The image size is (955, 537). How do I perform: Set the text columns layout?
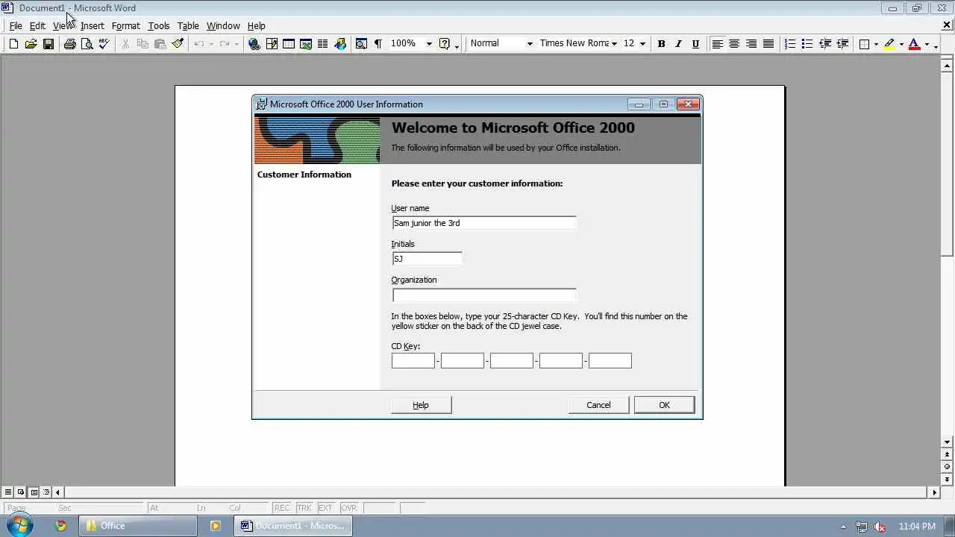[x=323, y=44]
